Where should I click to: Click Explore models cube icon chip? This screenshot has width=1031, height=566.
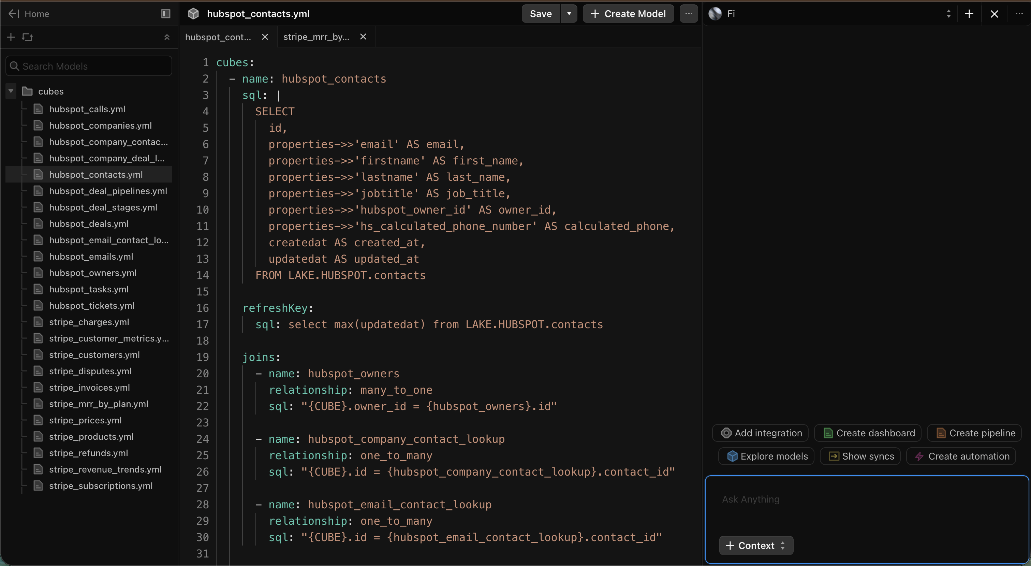(766, 456)
